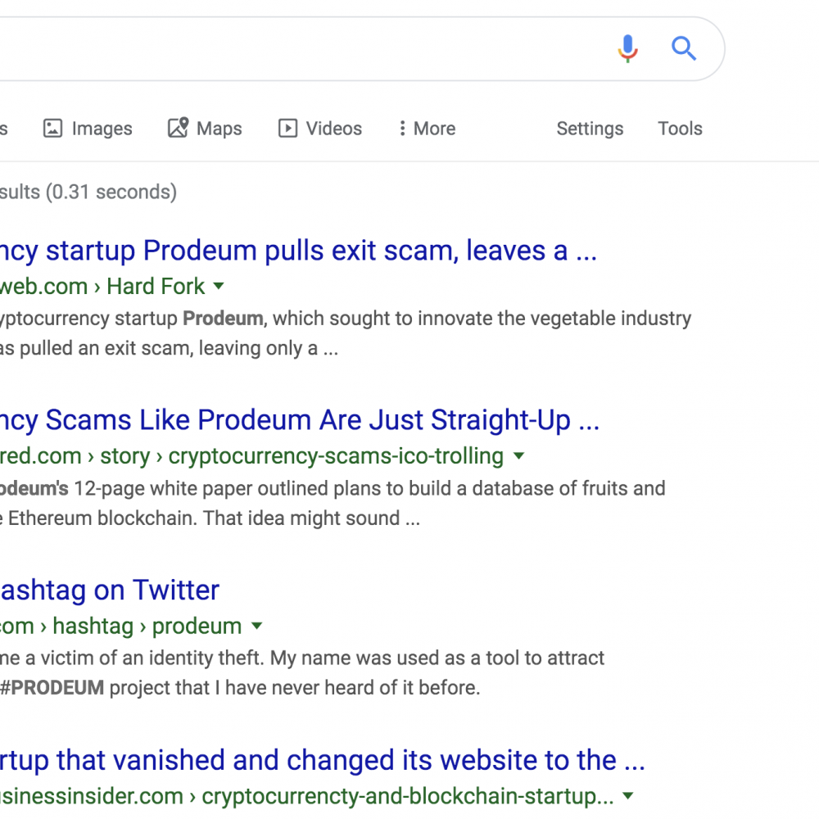Viewport: 819px width, 819px height.
Task: Expand the dropdown arrow beside Hard Fork
Action: pos(219,286)
